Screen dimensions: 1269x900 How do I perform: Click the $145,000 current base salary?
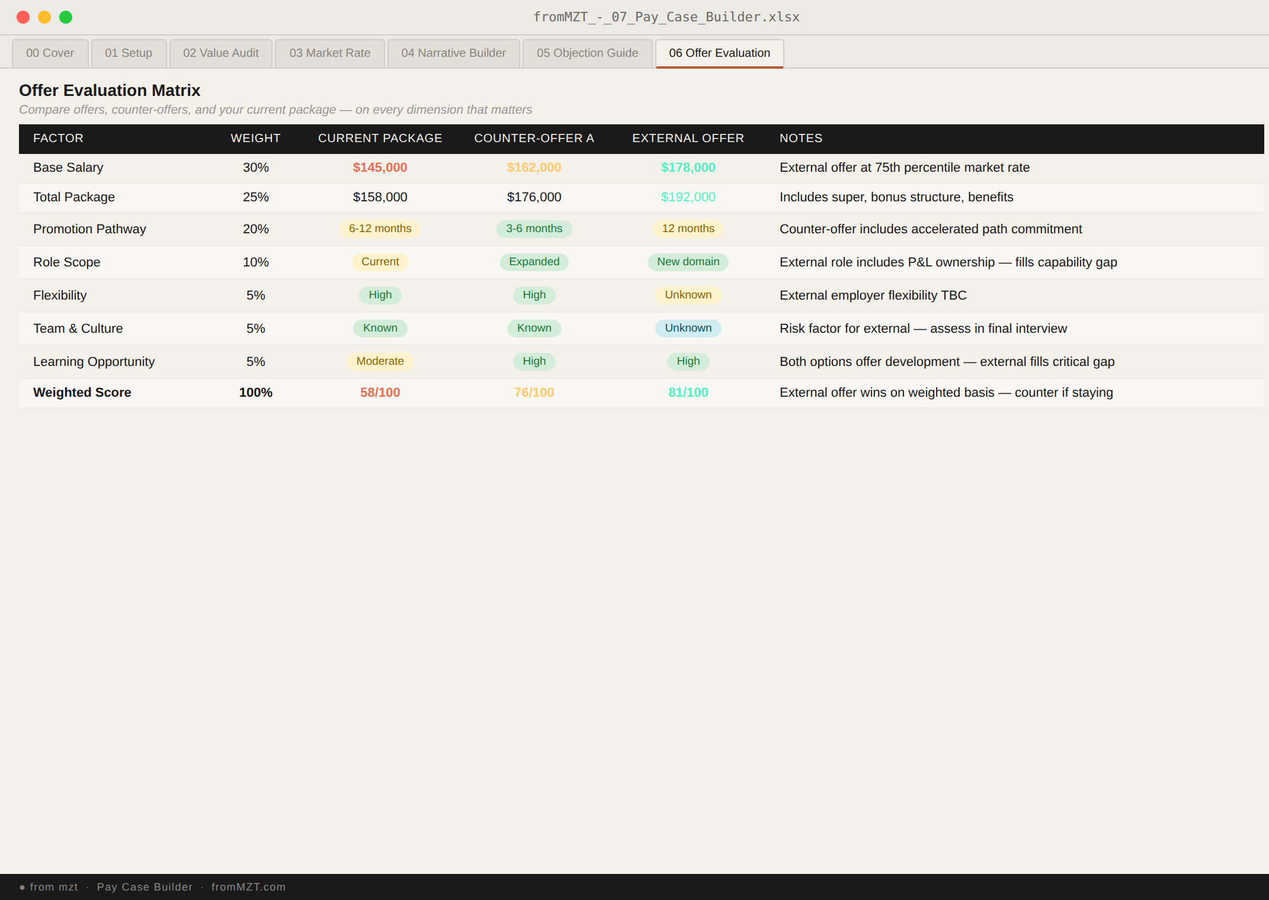pyautogui.click(x=380, y=168)
